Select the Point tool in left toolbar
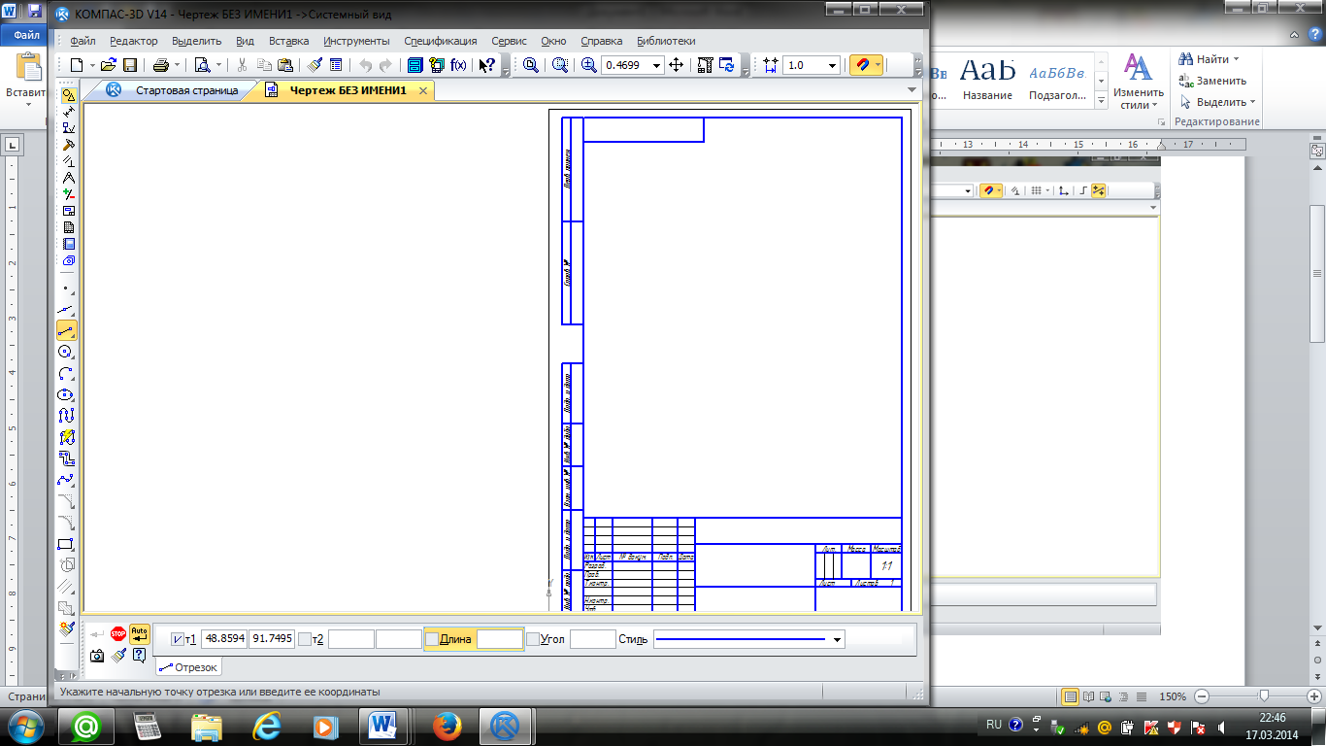This screenshot has width=1326, height=746. click(x=67, y=288)
